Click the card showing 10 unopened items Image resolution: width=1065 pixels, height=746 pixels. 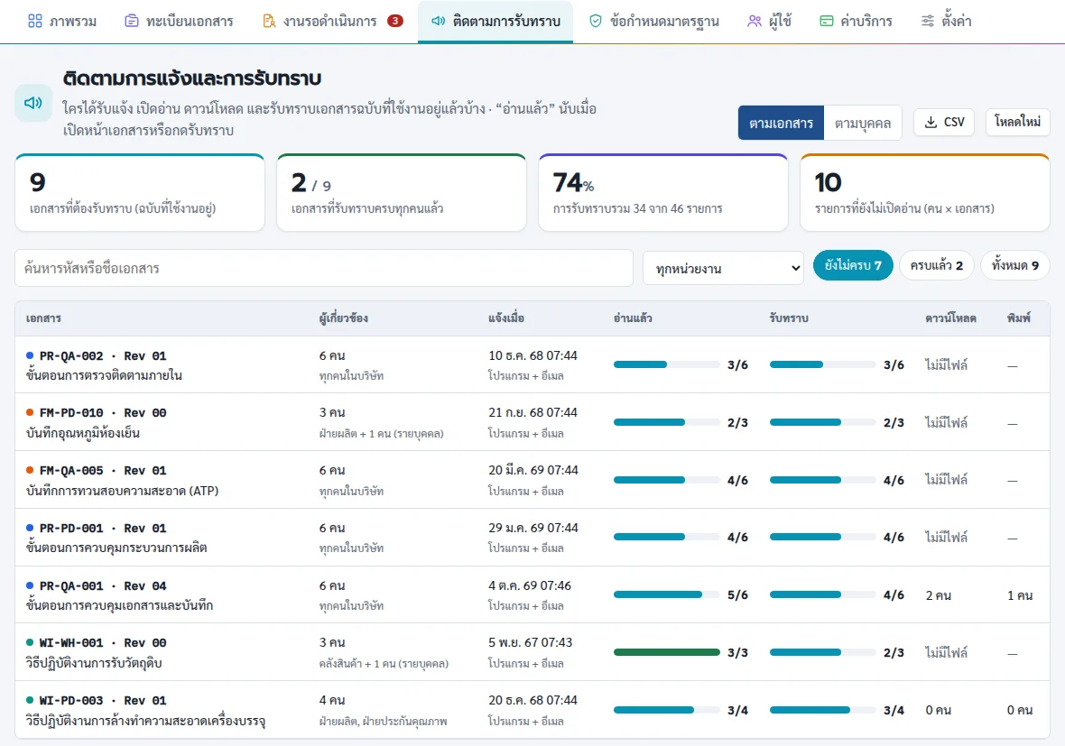coord(925,193)
